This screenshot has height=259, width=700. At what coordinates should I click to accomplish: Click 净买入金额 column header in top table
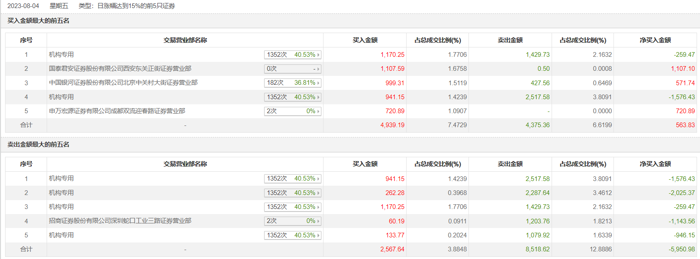point(655,40)
